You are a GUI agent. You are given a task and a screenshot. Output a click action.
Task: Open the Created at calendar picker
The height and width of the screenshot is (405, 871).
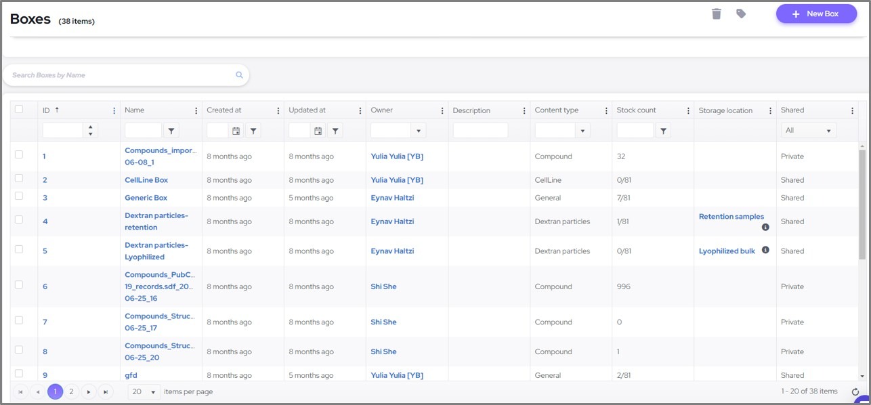click(x=236, y=131)
